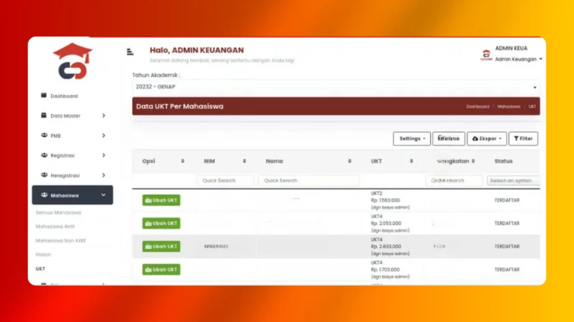The width and height of the screenshot is (574, 322).
Task: Sort the table by the Nama column
Action: point(350,161)
